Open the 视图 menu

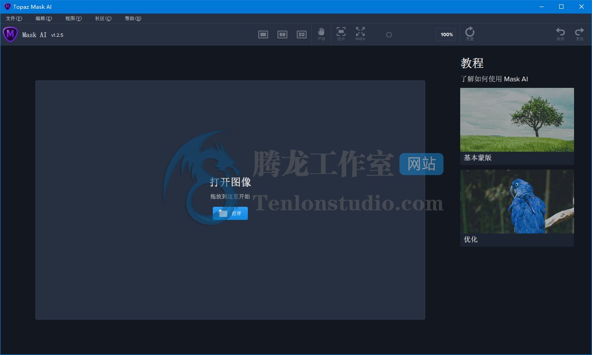(73, 18)
